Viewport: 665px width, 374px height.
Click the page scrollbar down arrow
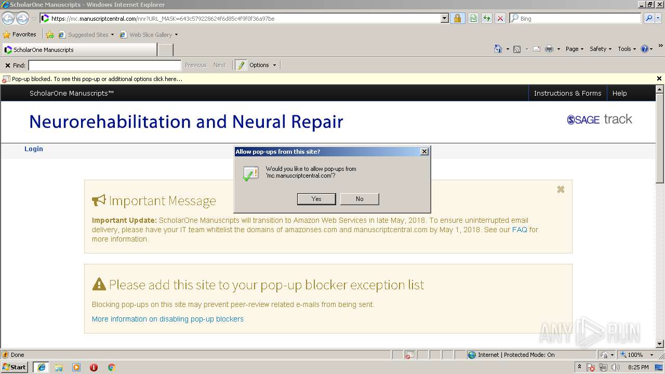pos(660,343)
